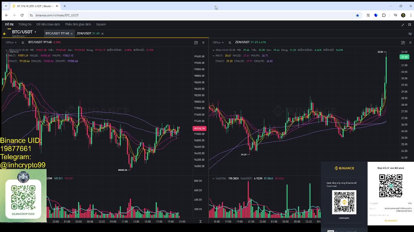
Task: Collapse BTC chart MA indicator row
Action: point(6,55)
